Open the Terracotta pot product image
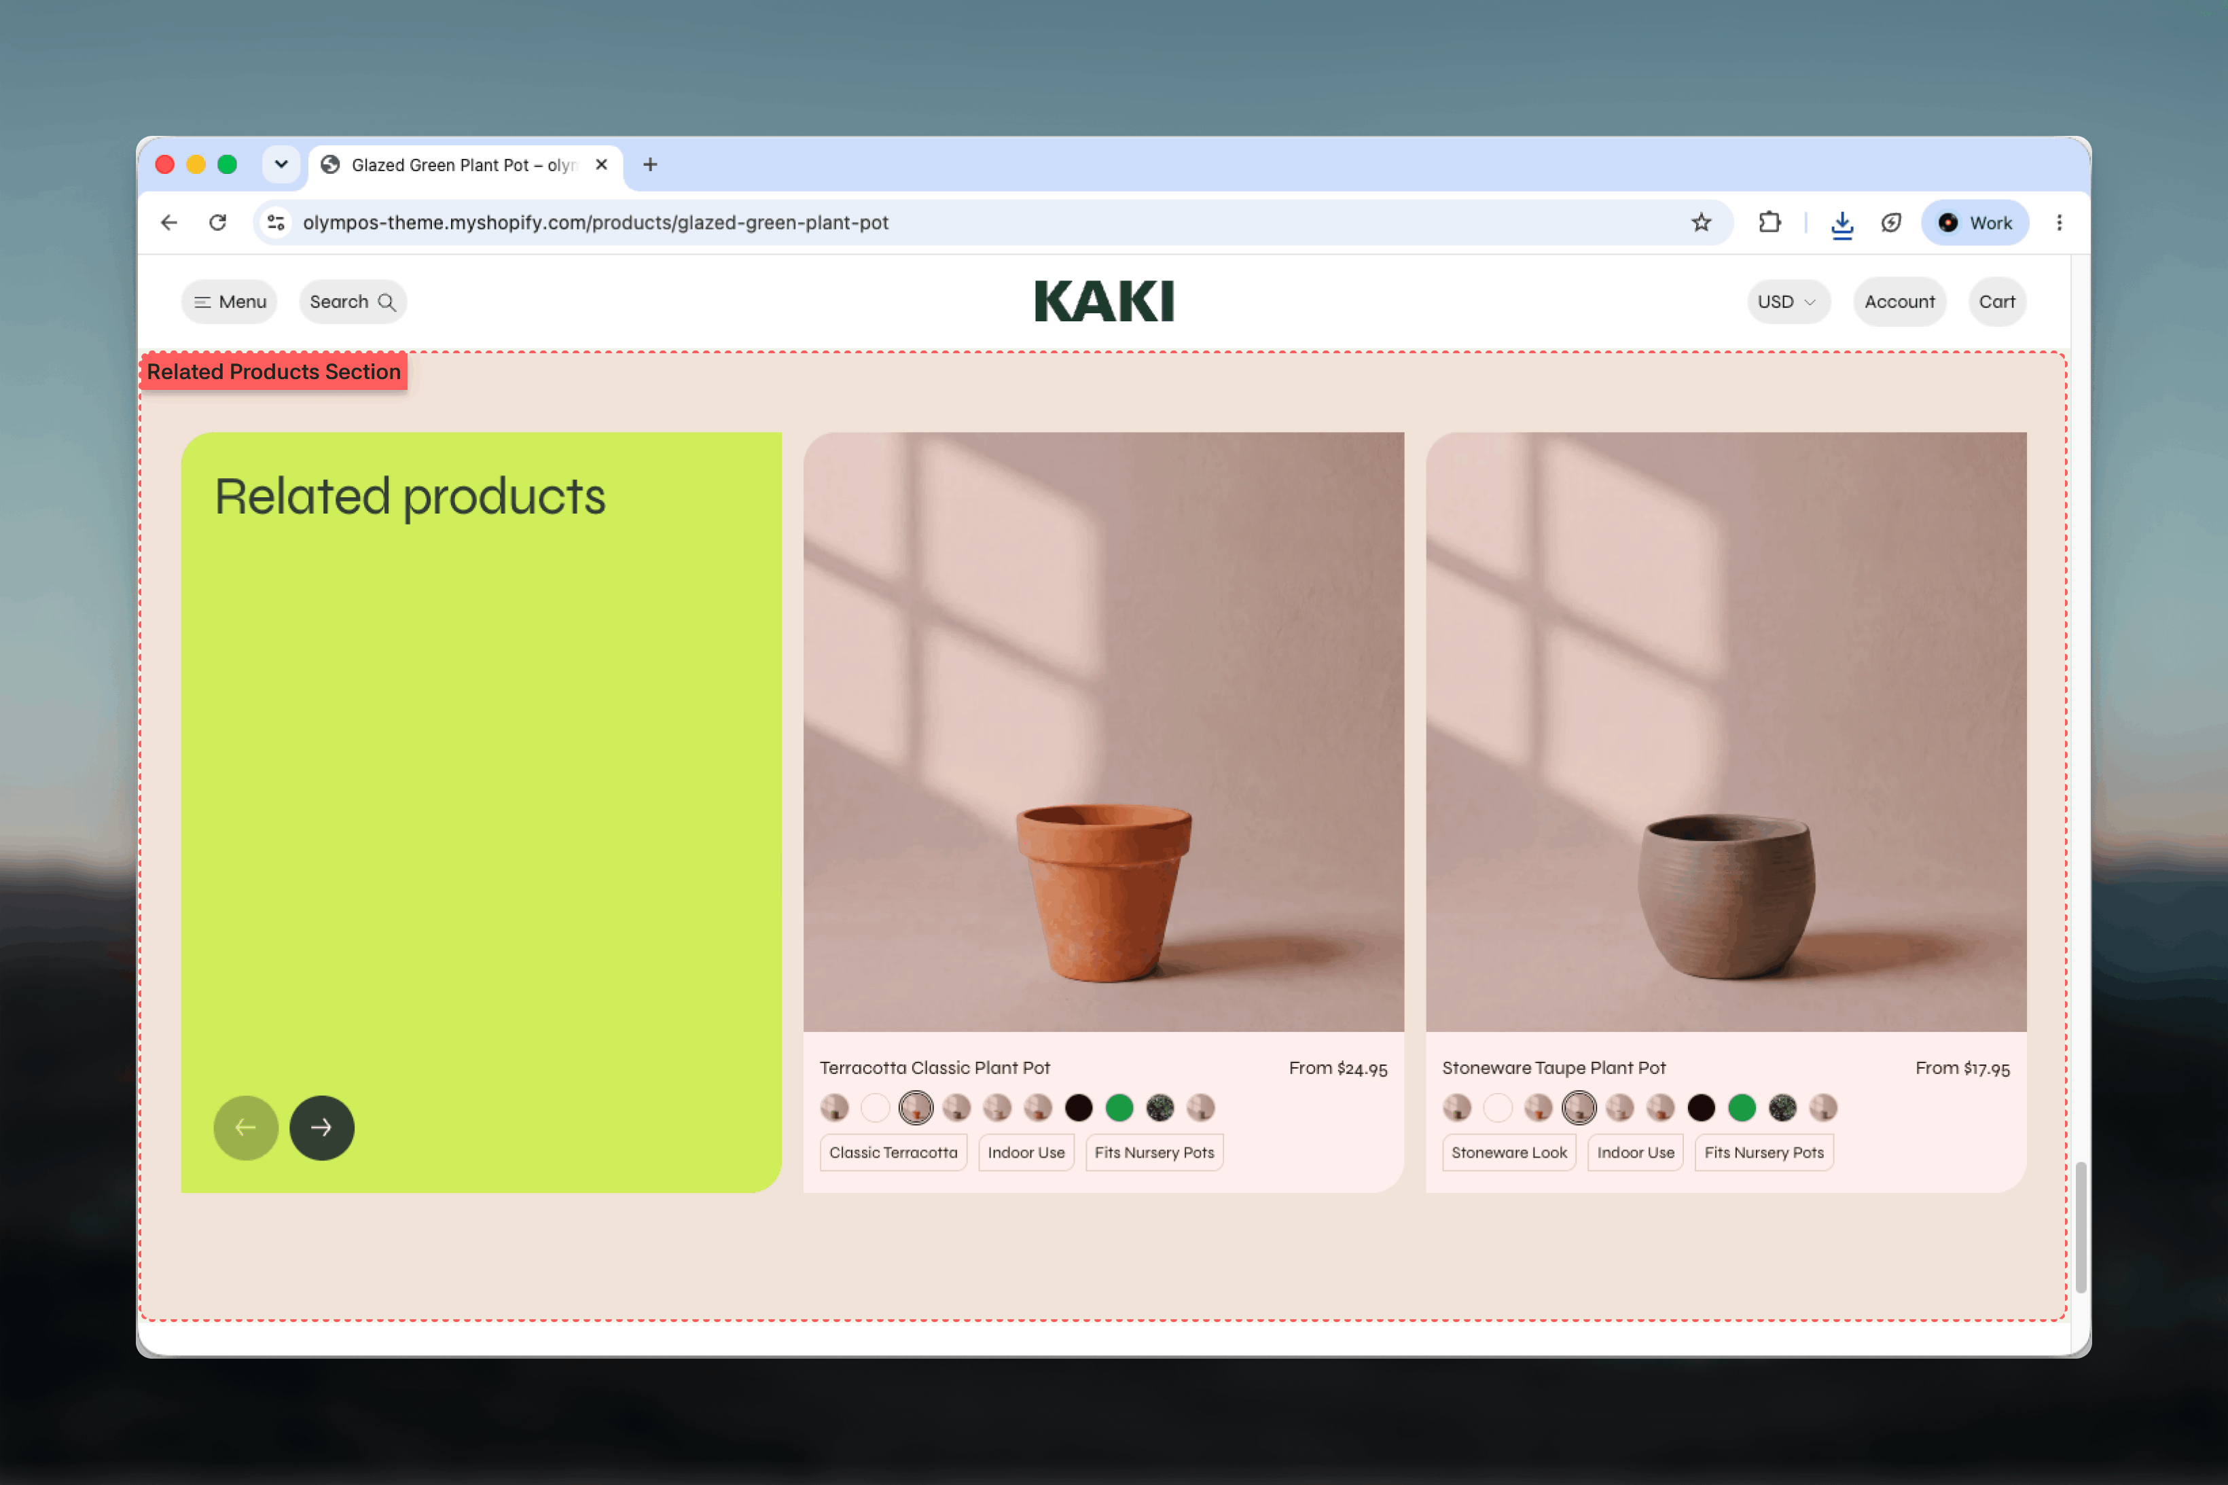2228x1485 pixels. [x=1103, y=732]
